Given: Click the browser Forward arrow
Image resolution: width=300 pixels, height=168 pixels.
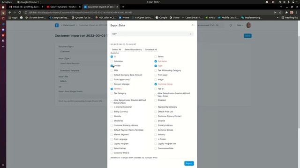Looking at the screenshot, I should tap(15, 13).
